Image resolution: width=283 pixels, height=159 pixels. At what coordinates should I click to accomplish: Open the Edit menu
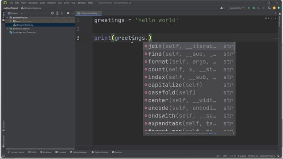(17, 3)
